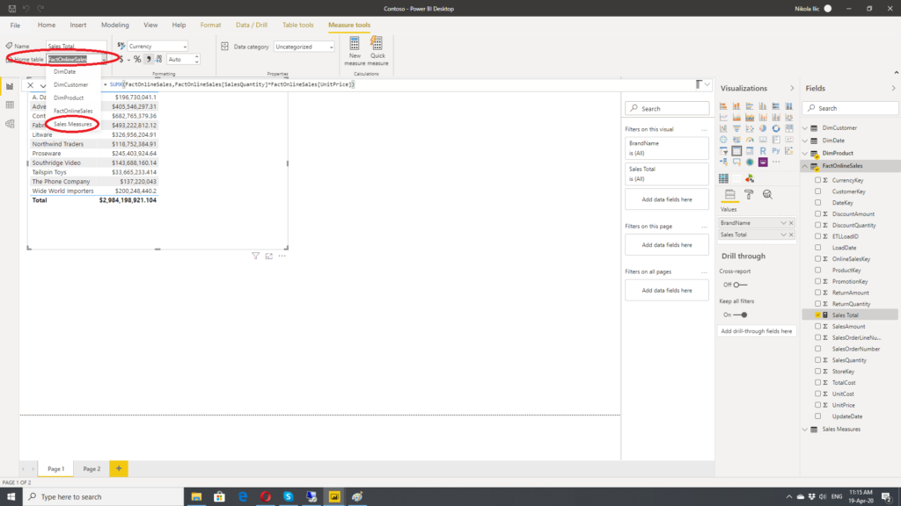Click Add drill-through fields here
Viewport: 901px width, 506px height.
click(x=756, y=331)
